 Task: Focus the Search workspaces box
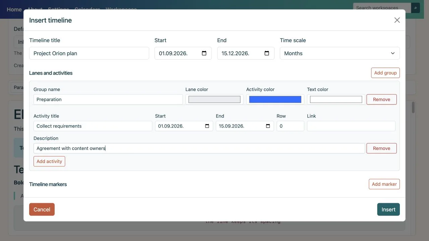(x=382, y=8)
